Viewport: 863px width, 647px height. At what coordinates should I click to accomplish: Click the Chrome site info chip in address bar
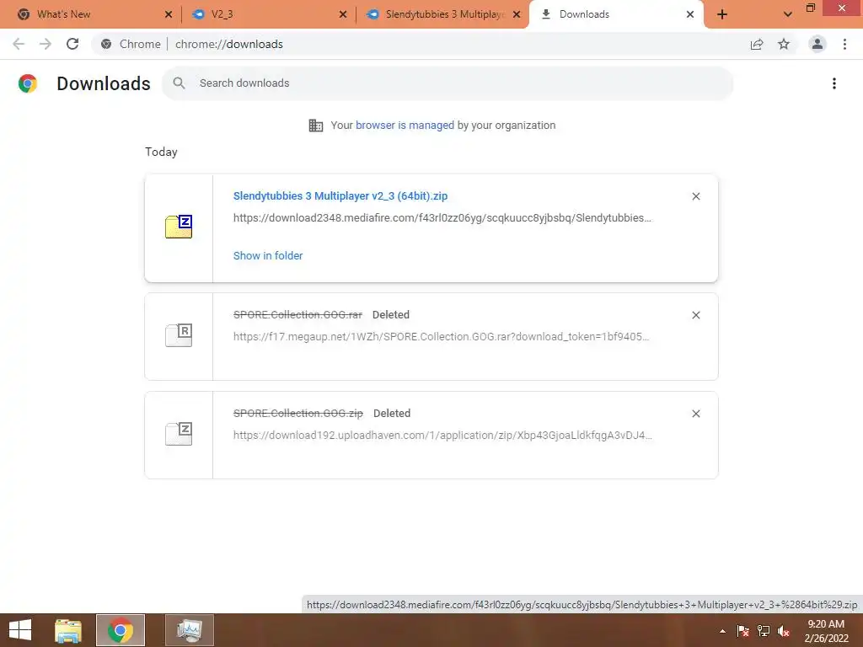pyautogui.click(x=131, y=44)
